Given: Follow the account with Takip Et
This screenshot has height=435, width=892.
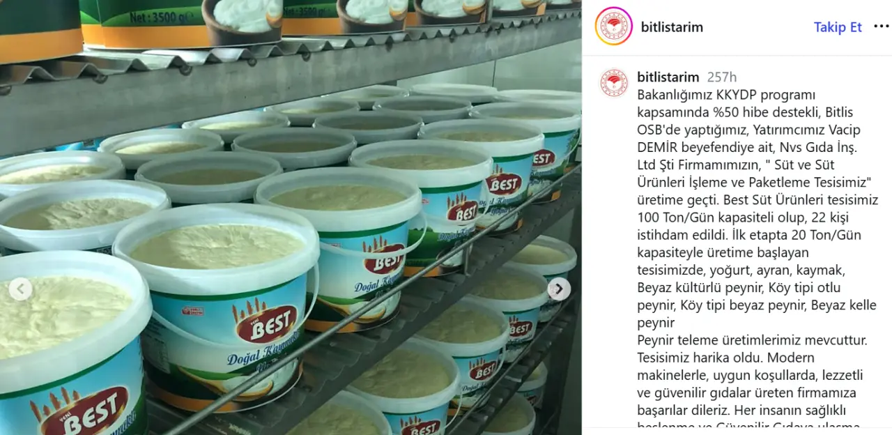Looking at the screenshot, I should (838, 27).
